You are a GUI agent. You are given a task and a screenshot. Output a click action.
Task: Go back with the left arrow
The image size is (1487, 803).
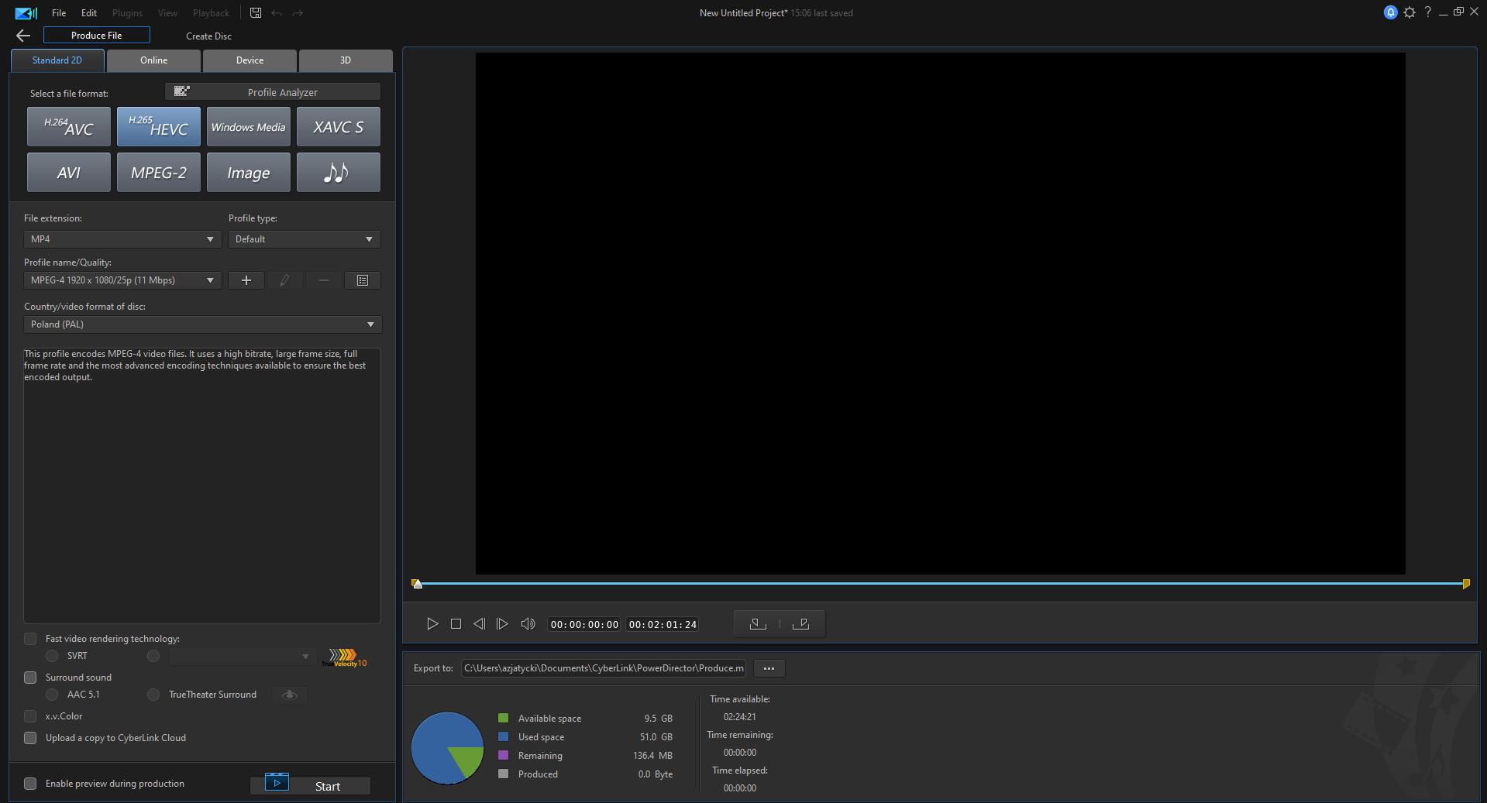(23, 36)
